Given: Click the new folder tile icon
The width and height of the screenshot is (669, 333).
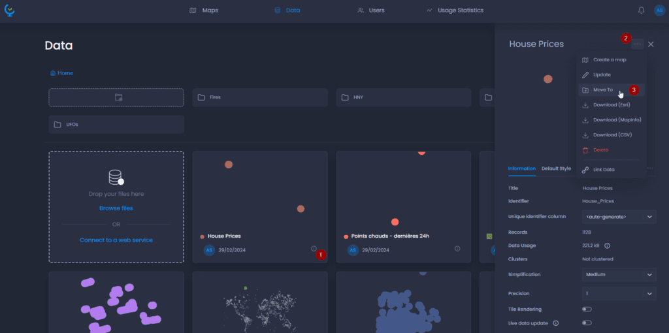Looking at the screenshot, I should click(x=119, y=97).
